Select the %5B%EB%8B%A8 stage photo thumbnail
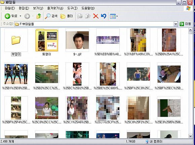 108,40
